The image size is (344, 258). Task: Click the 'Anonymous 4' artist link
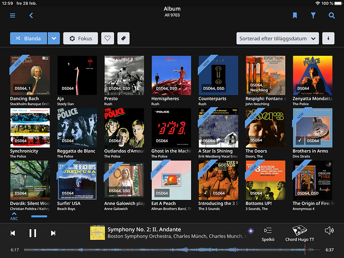[x=303, y=208]
